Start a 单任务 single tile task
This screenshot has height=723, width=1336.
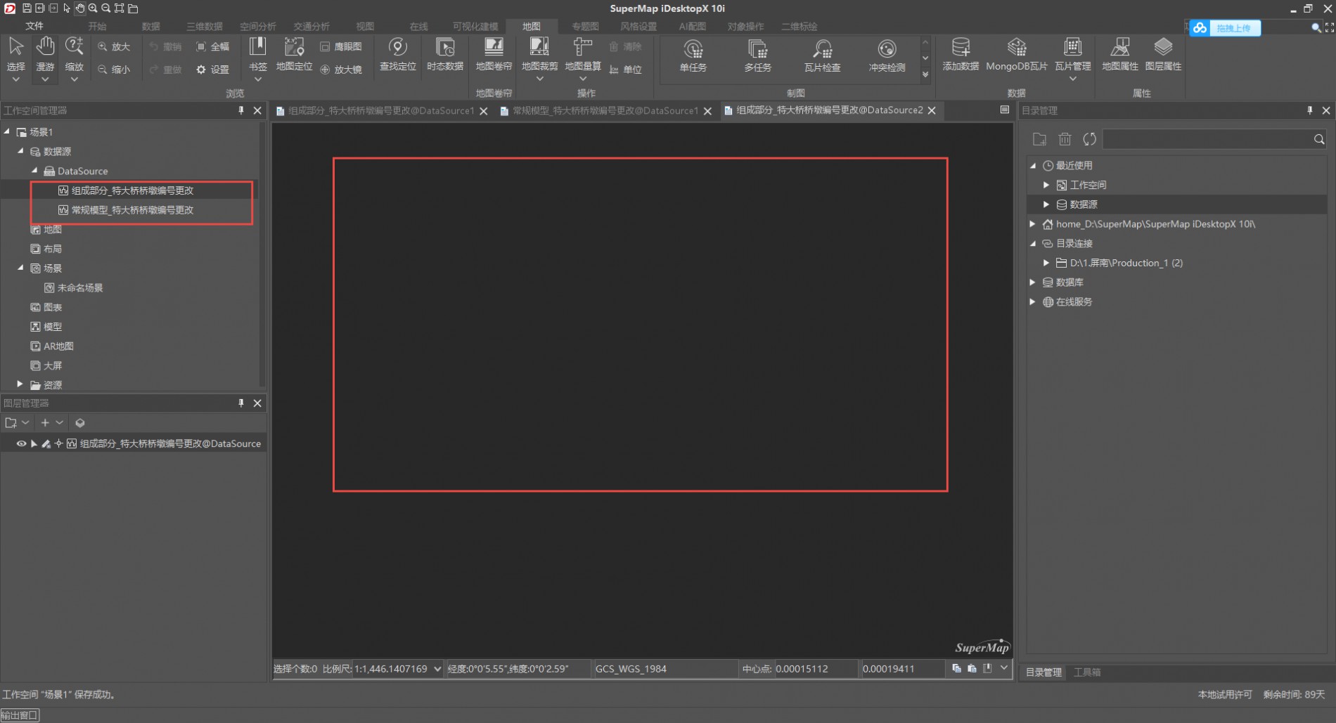click(x=693, y=56)
